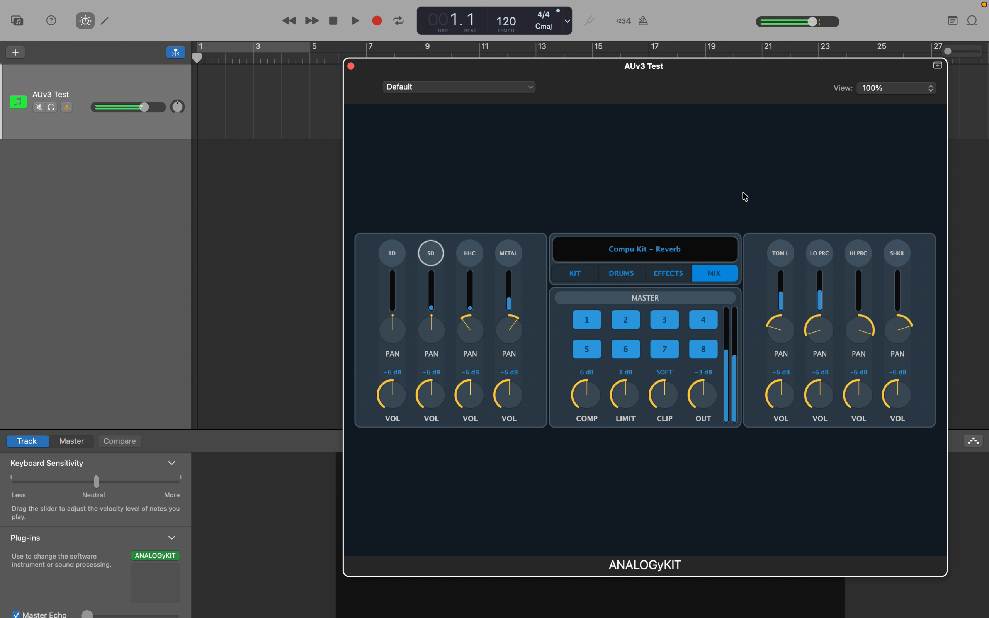Click the Stop button
The image size is (989, 618).
(333, 20)
